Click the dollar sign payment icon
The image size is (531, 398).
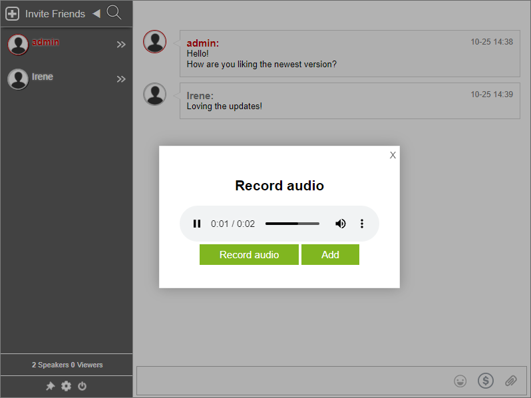485,381
